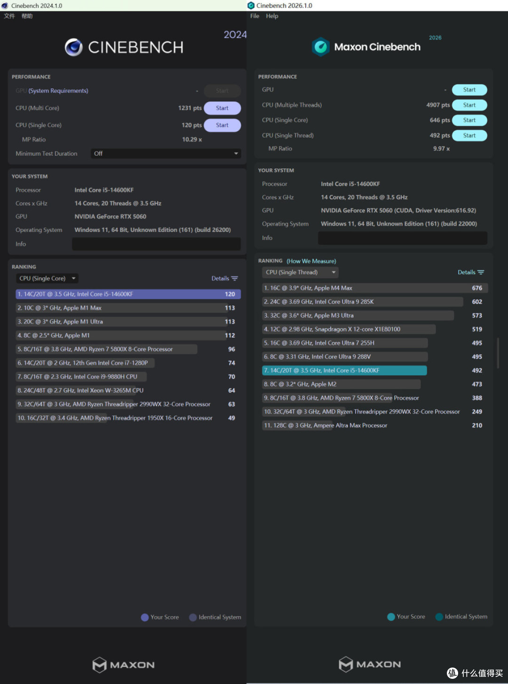This screenshot has width=508, height=684.
Task: Click Details filter icon in Cinebench 2026
Action: pos(481,272)
